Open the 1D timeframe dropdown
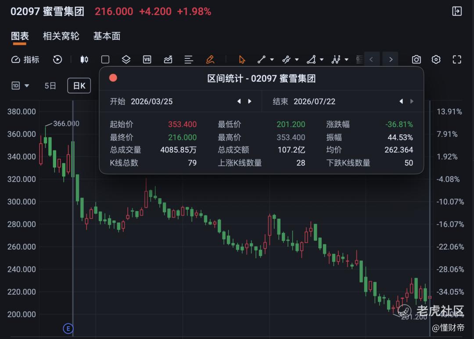474x339 pixels. (x=20, y=86)
